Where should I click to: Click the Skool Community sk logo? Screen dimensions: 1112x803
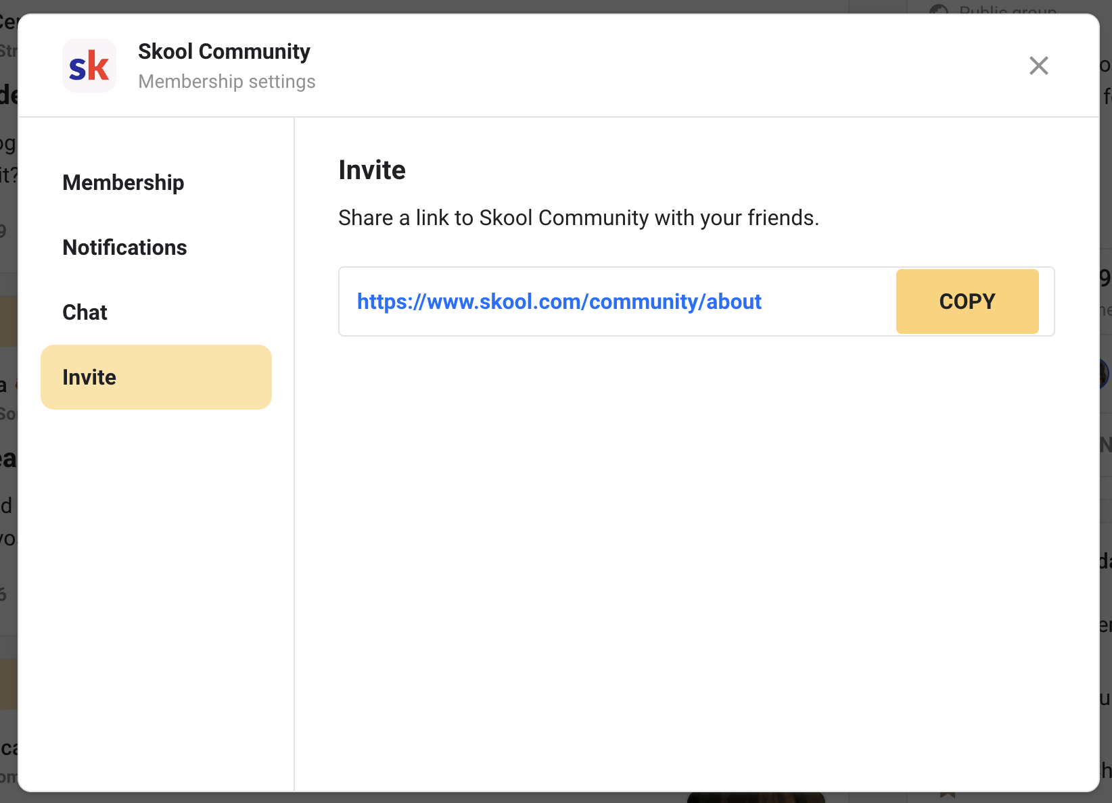(89, 66)
